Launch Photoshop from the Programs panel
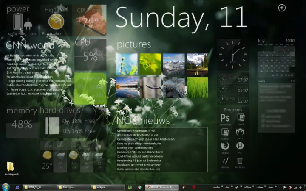Screen dimensions: 306x191 coord(225,119)
